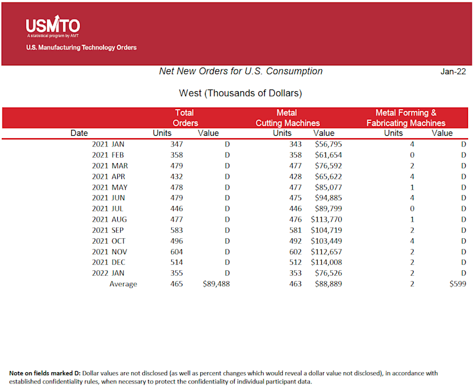Click the USMTO logo
This screenshot has width=474, height=390.
(53, 26)
